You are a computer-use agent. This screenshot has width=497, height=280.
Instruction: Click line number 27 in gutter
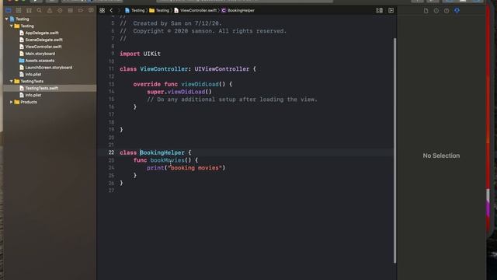111,191
